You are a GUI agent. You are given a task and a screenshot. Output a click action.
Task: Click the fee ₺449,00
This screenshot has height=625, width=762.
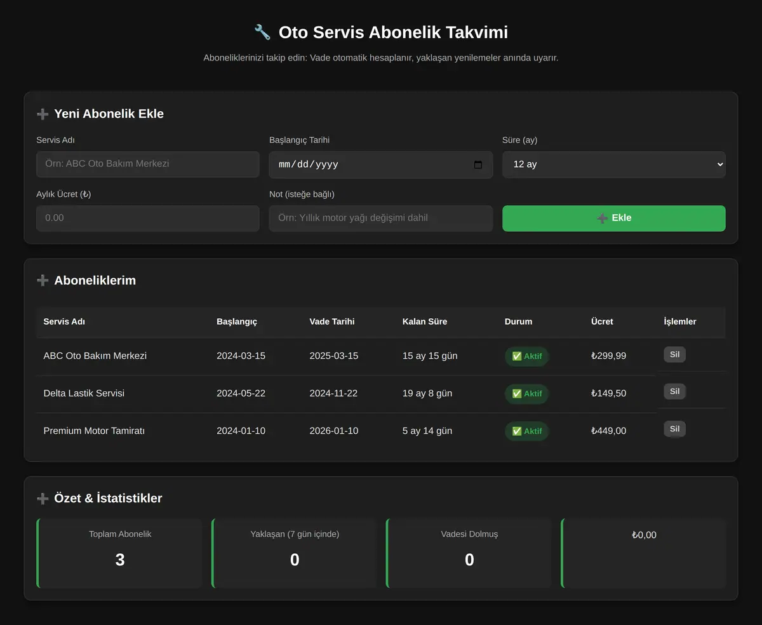coord(608,431)
